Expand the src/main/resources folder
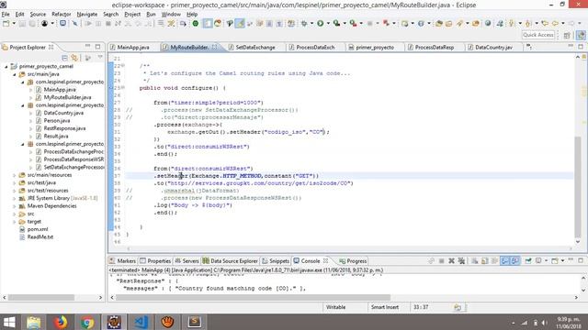The width and height of the screenshot is (588, 330). coord(15,175)
